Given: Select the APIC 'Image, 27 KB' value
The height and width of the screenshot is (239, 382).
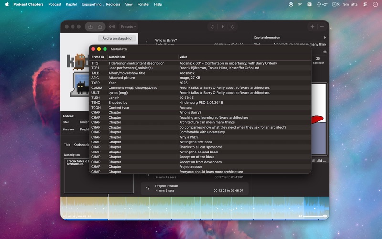Looking at the screenshot, I should [x=190, y=78].
